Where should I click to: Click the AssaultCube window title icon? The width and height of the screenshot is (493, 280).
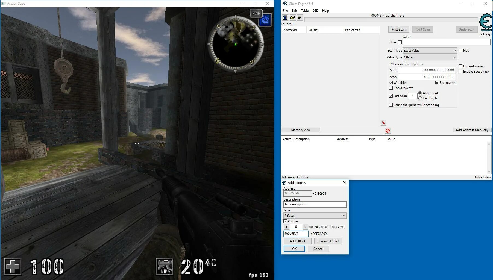pyautogui.click(x=4, y=4)
